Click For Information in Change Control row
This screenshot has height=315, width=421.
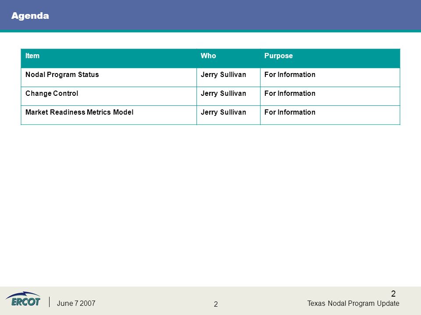[x=290, y=93]
